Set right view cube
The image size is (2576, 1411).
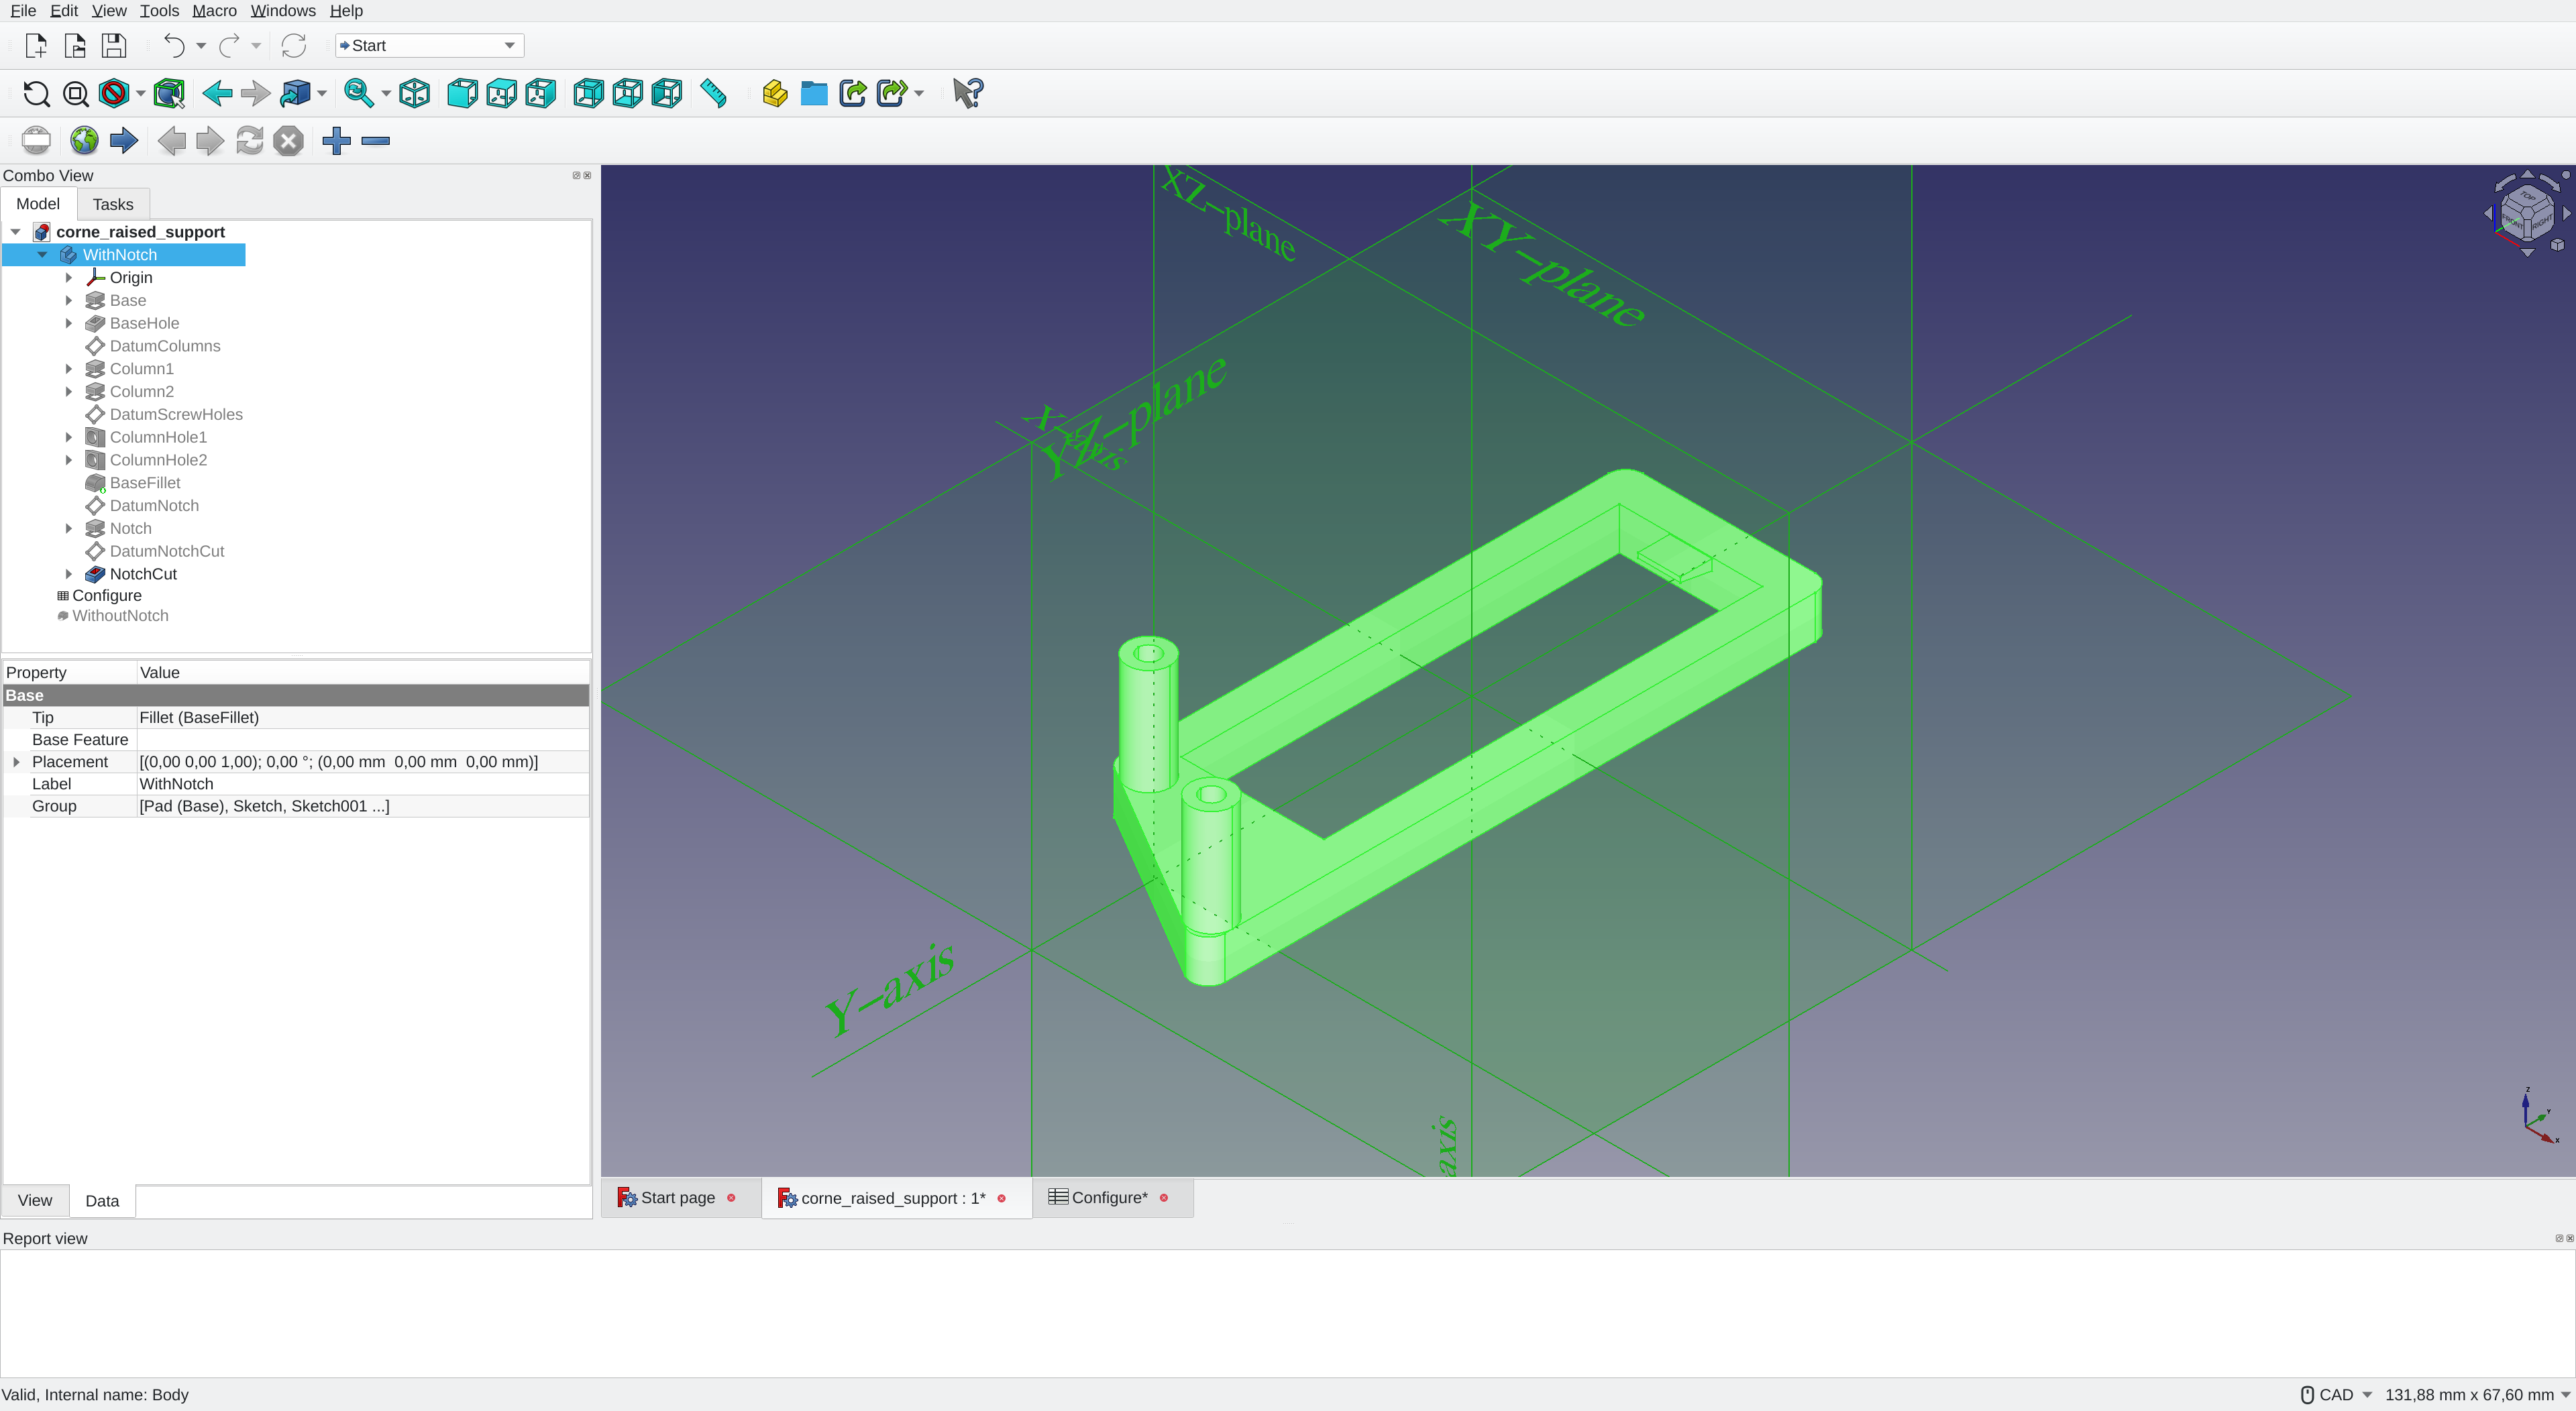(540, 93)
